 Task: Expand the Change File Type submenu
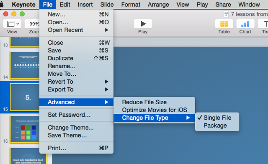(x=154, y=118)
